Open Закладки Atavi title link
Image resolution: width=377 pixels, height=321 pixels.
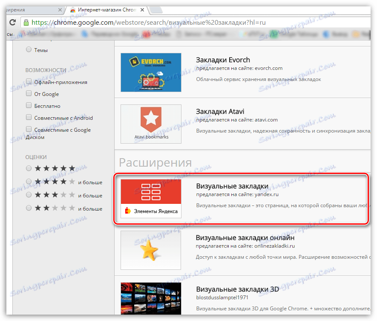(220, 112)
